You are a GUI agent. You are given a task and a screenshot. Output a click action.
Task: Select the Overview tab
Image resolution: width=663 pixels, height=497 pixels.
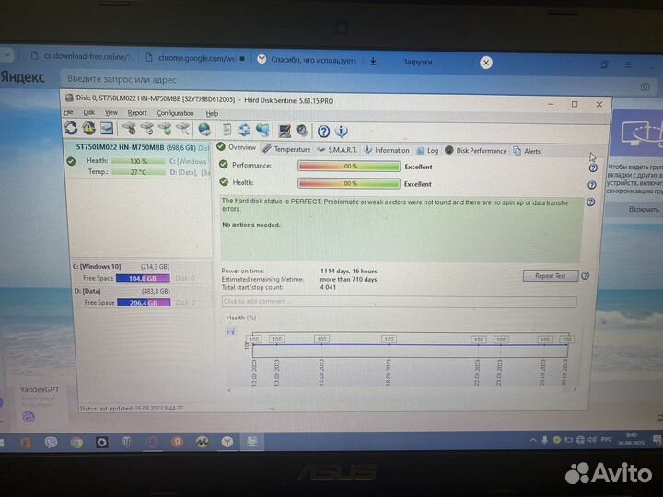(237, 147)
